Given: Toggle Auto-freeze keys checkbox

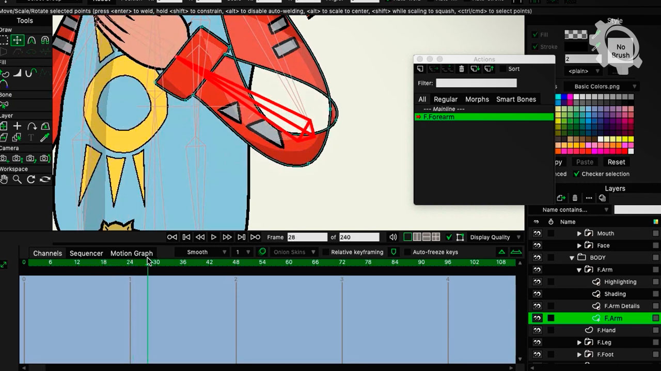Looking at the screenshot, I should coord(407,252).
